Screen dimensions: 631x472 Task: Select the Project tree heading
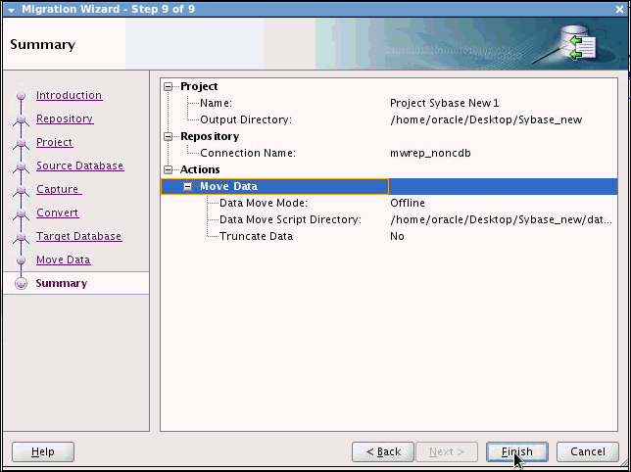(199, 86)
